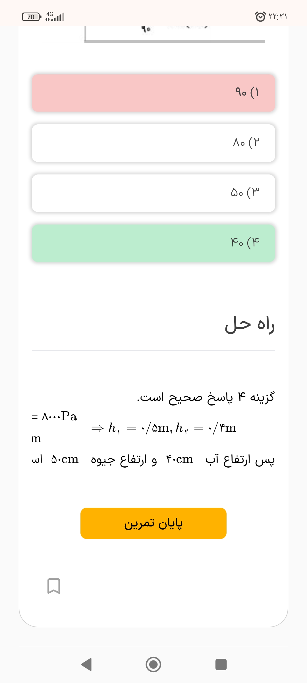The height and width of the screenshot is (683, 307).
Task: Tap the clock time in status bar
Action: 278,17
